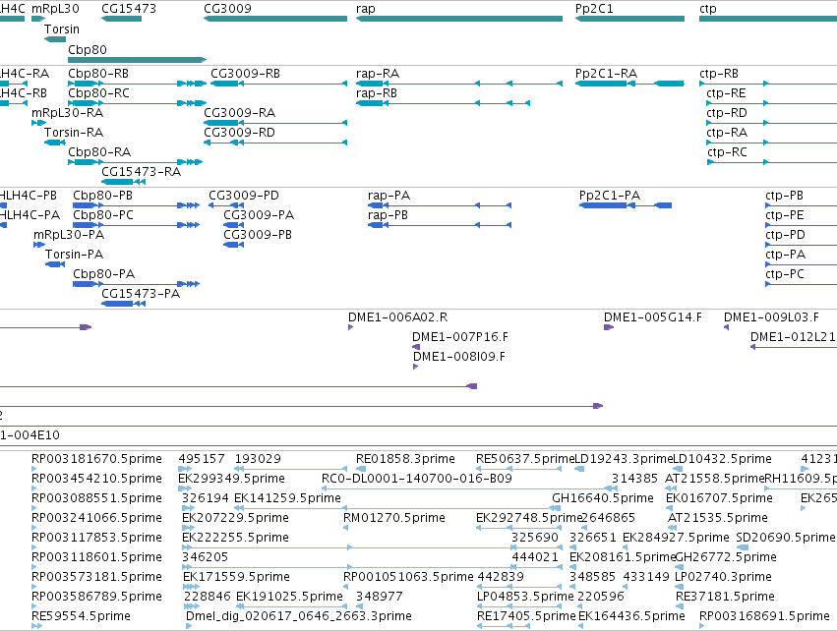The width and height of the screenshot is (837, 631).
Task: Click EST EK164436.5prime
Action: [632, 616]
